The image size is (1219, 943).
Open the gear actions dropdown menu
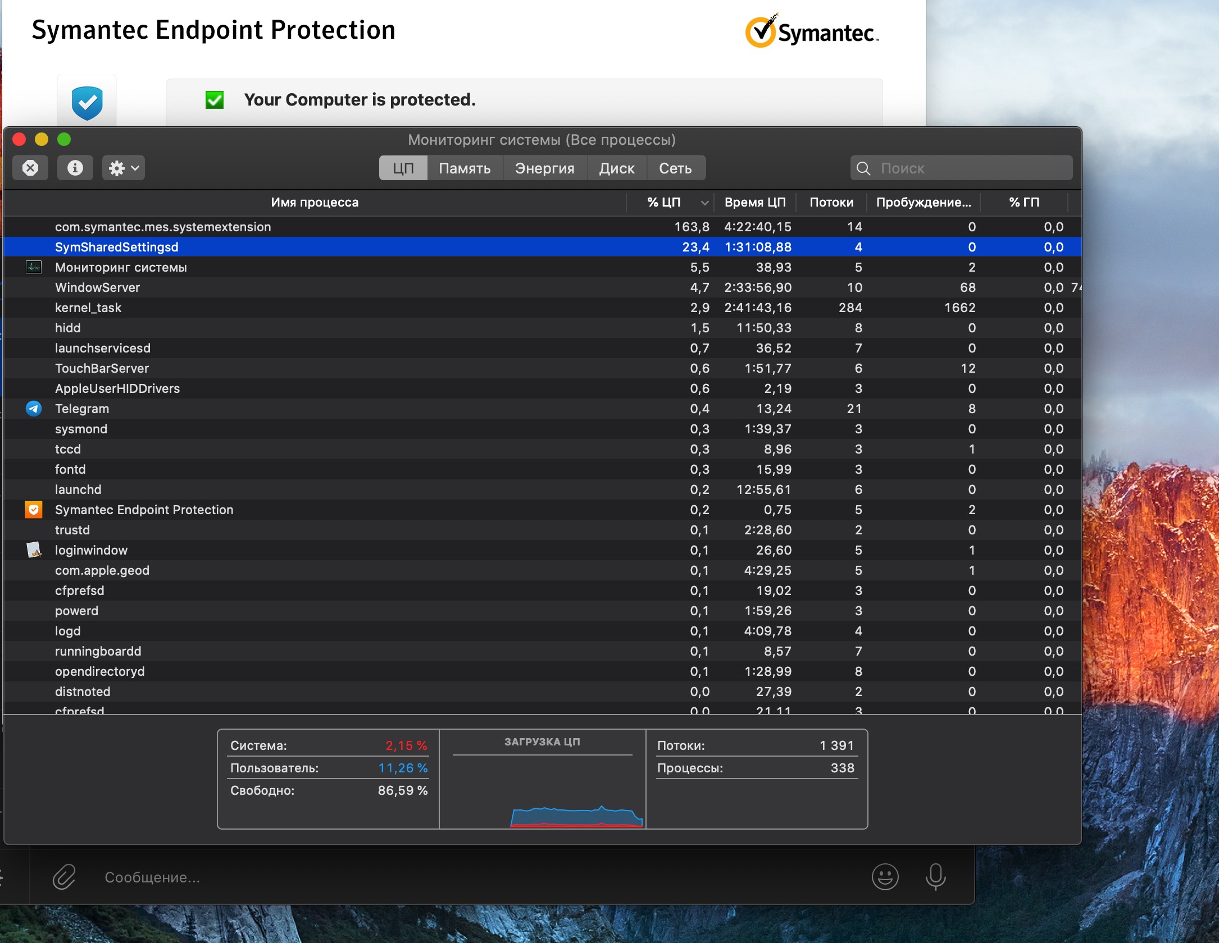[x=124, y=168]
